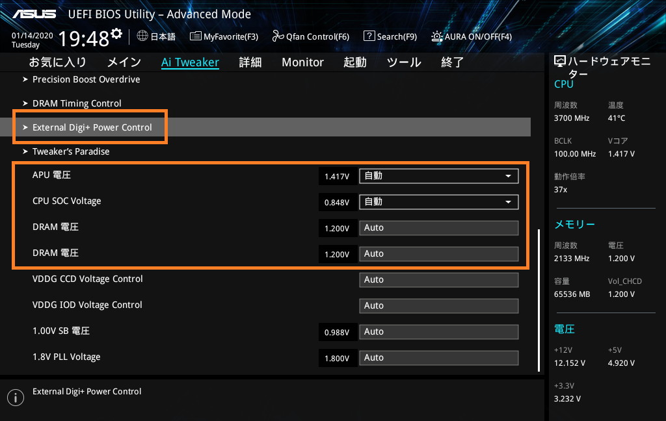Open Qfan Control(F6) fan icon
This screenshot has width=666, height=421.
(278, 36)
